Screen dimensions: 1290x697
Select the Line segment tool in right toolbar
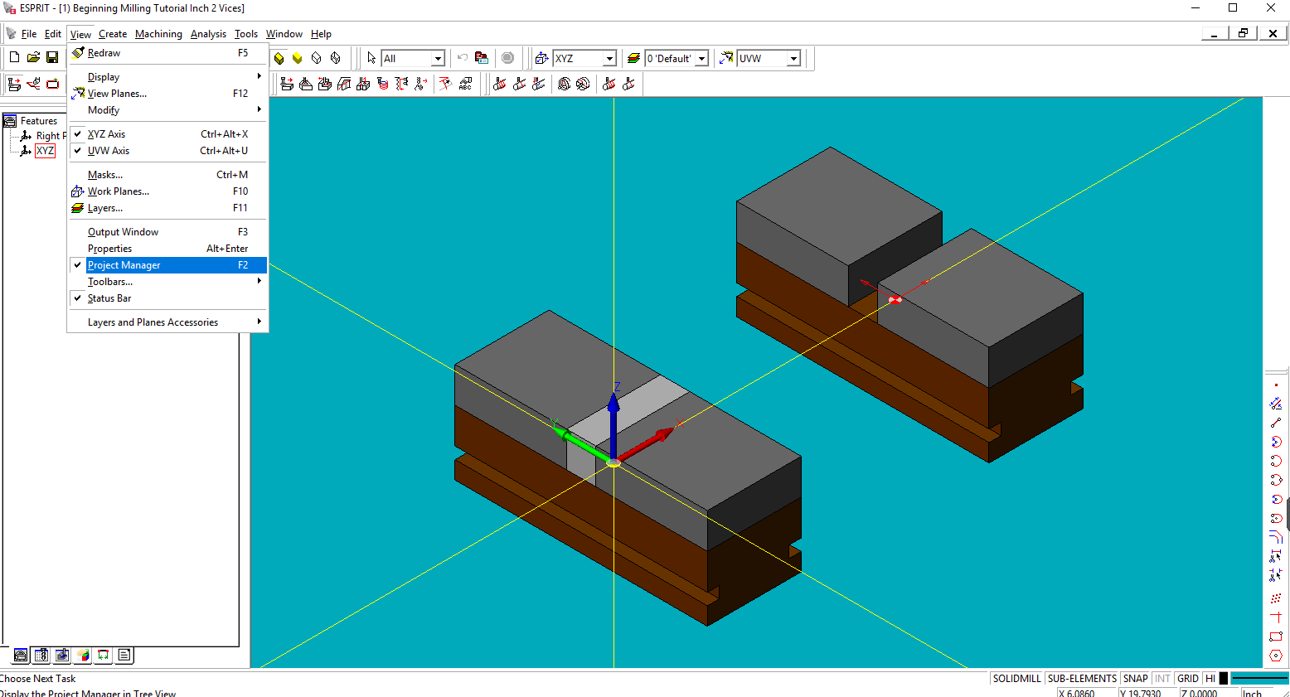pyautogui.click(x=1276, y=424)
